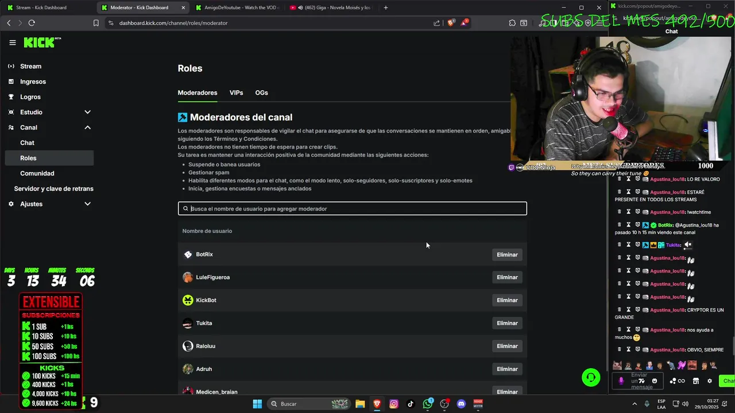The image size is (735, 413).
Task: Send message with green Chat button
Action: 728,381
